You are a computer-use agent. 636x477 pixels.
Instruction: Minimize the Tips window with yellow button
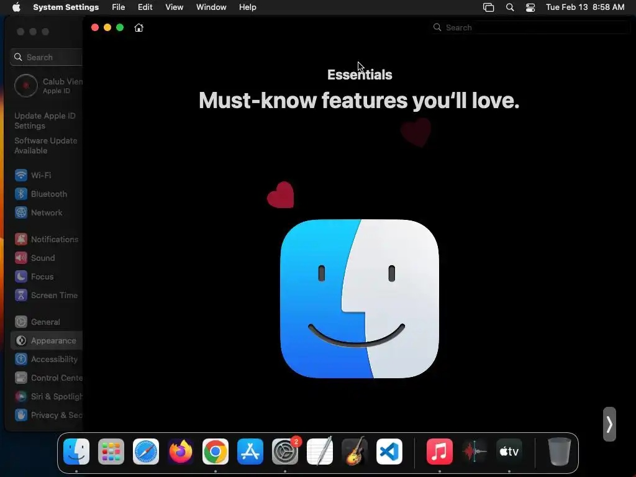[x=107, y=27]
